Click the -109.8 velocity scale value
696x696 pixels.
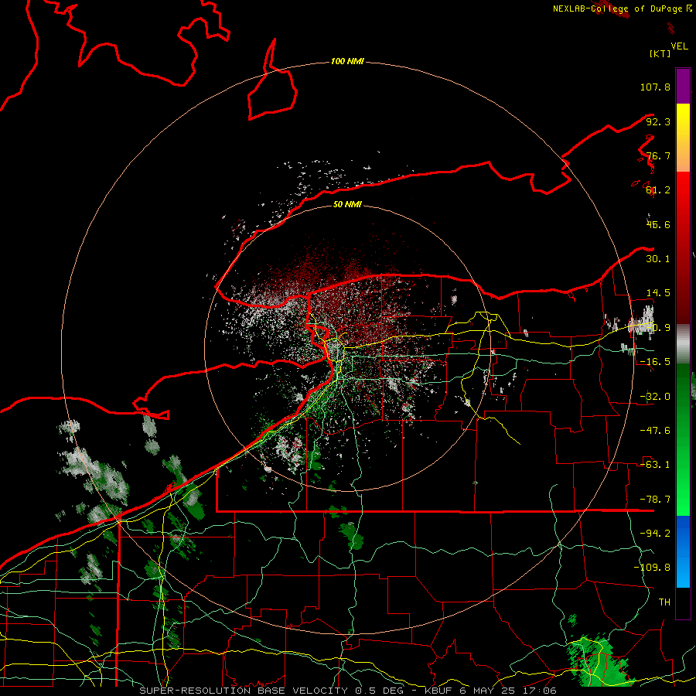click(x=652, y=568)
